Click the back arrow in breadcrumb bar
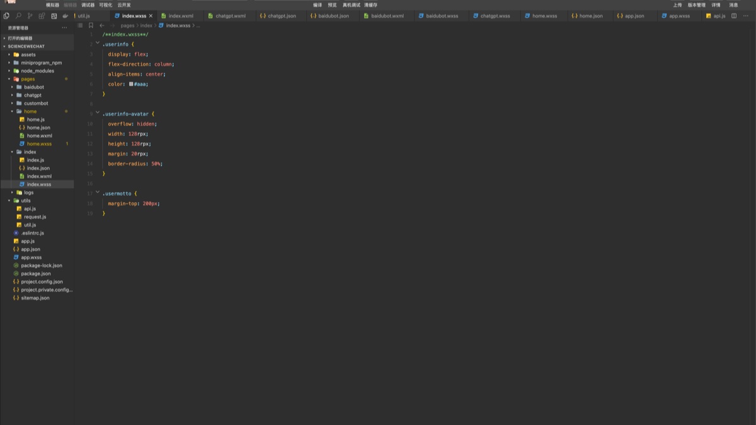 pyautogui.click(x=102, y=26)
